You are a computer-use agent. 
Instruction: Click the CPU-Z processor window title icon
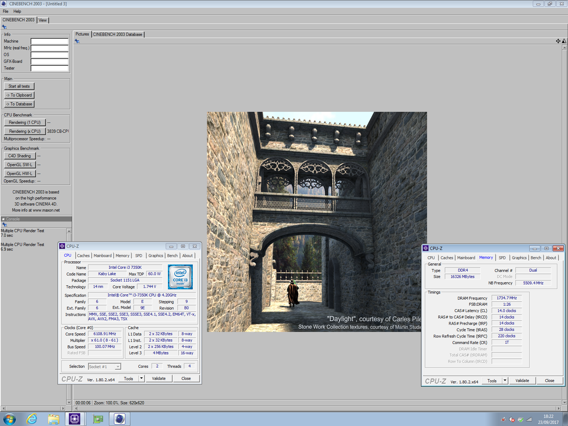point(62,246)
